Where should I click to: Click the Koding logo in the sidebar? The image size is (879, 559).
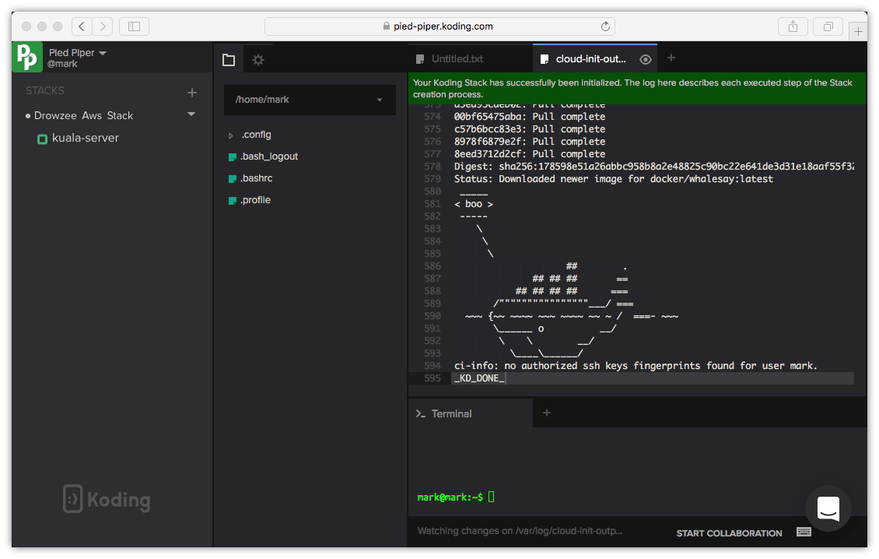click(106, 499)
